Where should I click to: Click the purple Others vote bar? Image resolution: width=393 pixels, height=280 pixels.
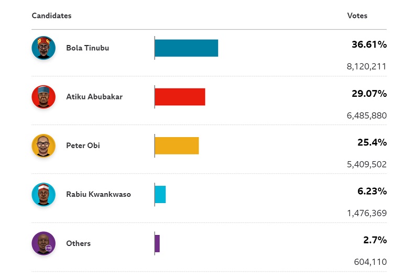[x=157, y=243]
